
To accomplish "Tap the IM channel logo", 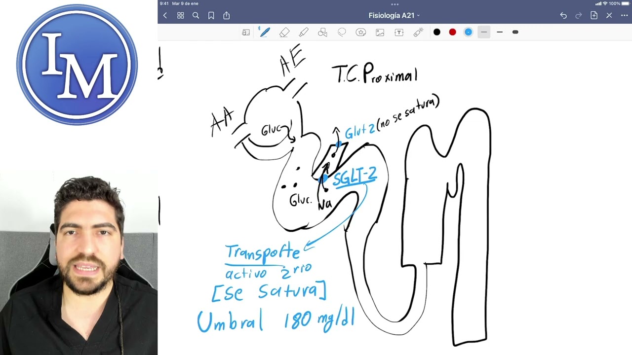I will pyautogui.click(x=77, y=65).
